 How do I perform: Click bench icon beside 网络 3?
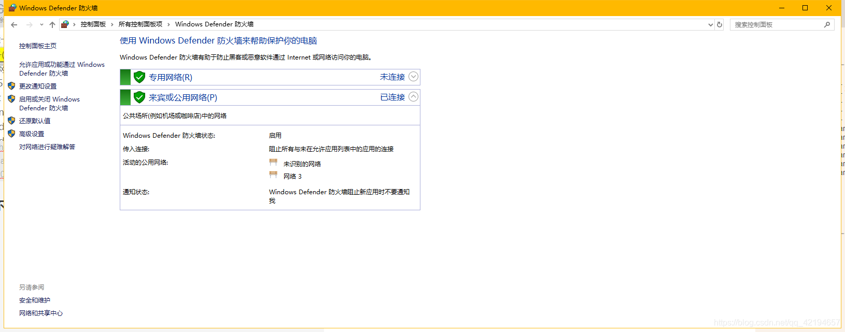273,175
